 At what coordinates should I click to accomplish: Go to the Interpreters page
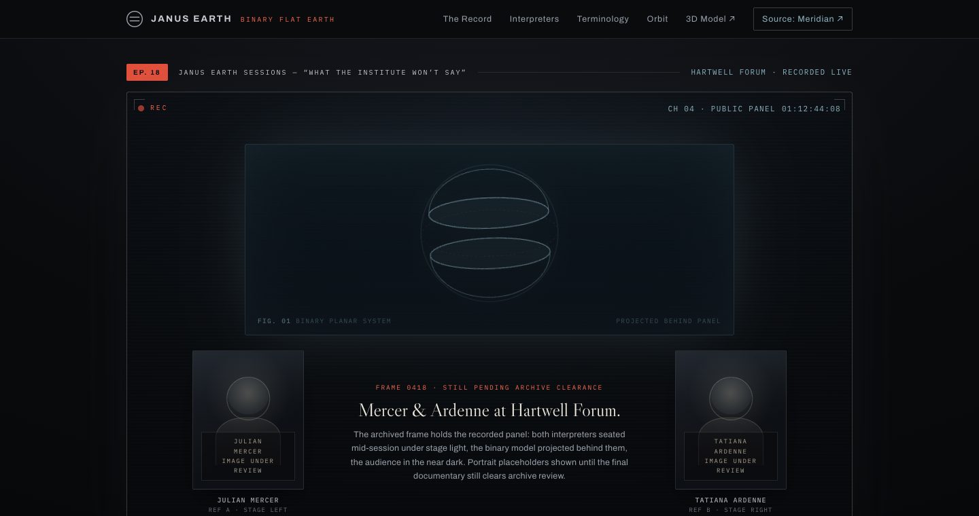534,19
